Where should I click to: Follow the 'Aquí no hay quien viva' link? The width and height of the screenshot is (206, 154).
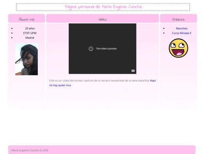tap(103, 83)
